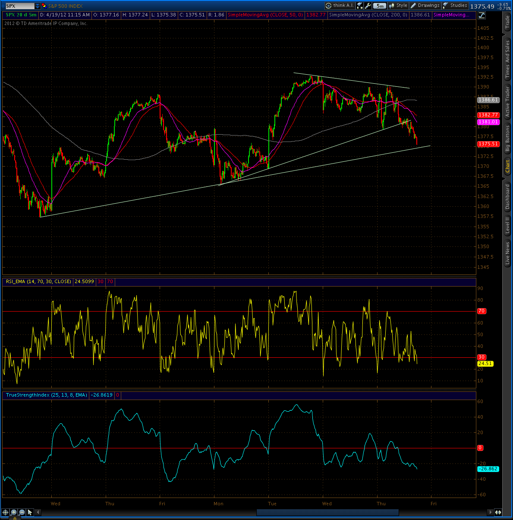Toggle the think A.I. feature
The width and height of the screenshot is (513, 520).
340,6
